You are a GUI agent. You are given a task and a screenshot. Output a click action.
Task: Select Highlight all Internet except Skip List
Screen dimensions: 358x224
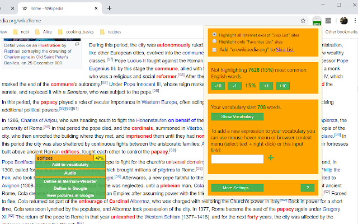[x=214, y=34]
